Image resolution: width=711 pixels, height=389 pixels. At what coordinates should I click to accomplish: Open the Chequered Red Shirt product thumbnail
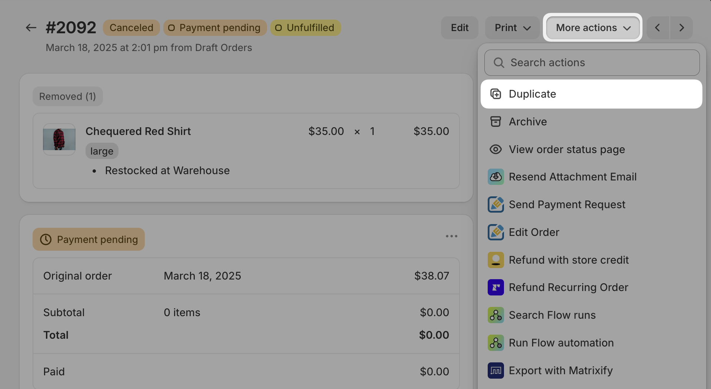59,139
